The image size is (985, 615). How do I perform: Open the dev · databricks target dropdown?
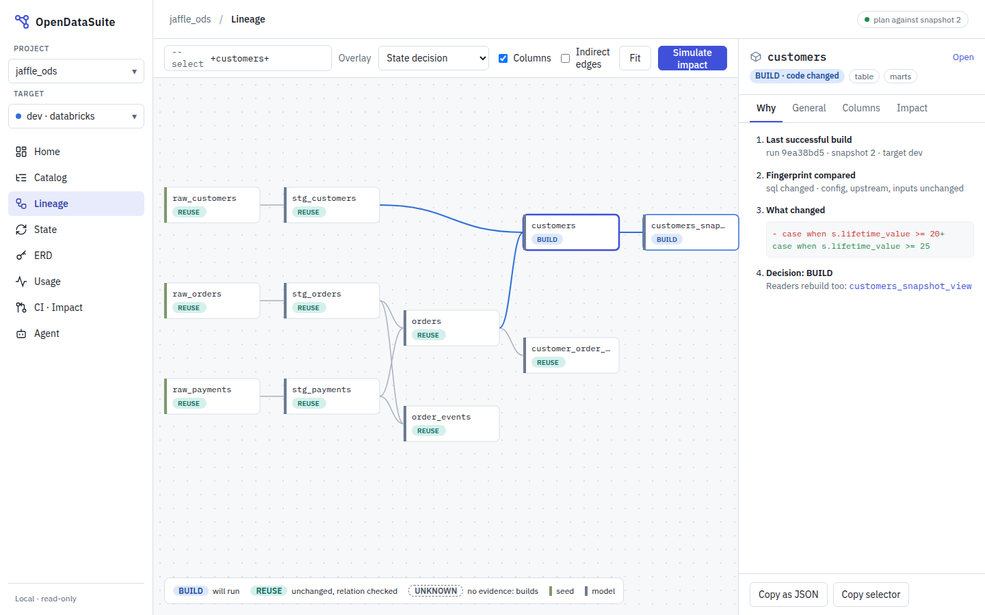(x=76, y=116)
